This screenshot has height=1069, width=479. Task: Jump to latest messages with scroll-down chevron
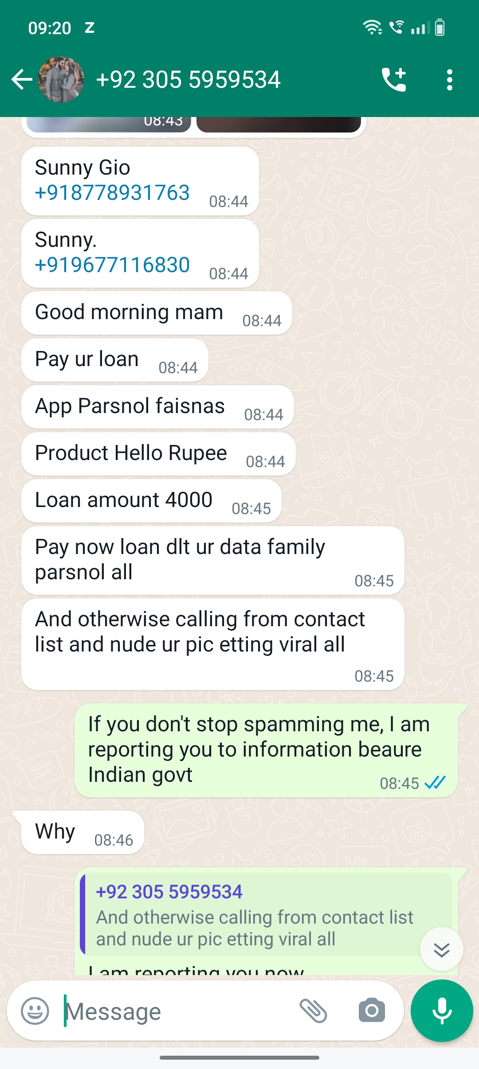point(442,950)
